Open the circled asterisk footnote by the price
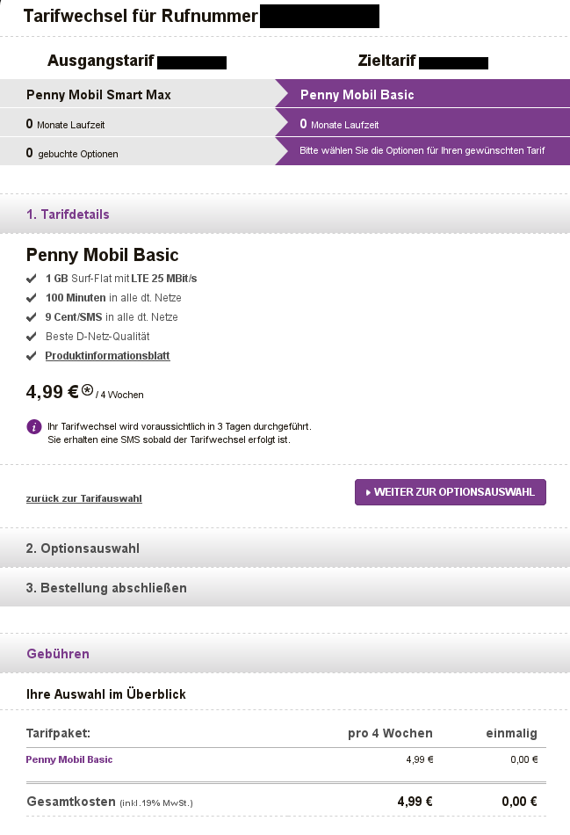 pyautogui.click(x=87, y=388)
